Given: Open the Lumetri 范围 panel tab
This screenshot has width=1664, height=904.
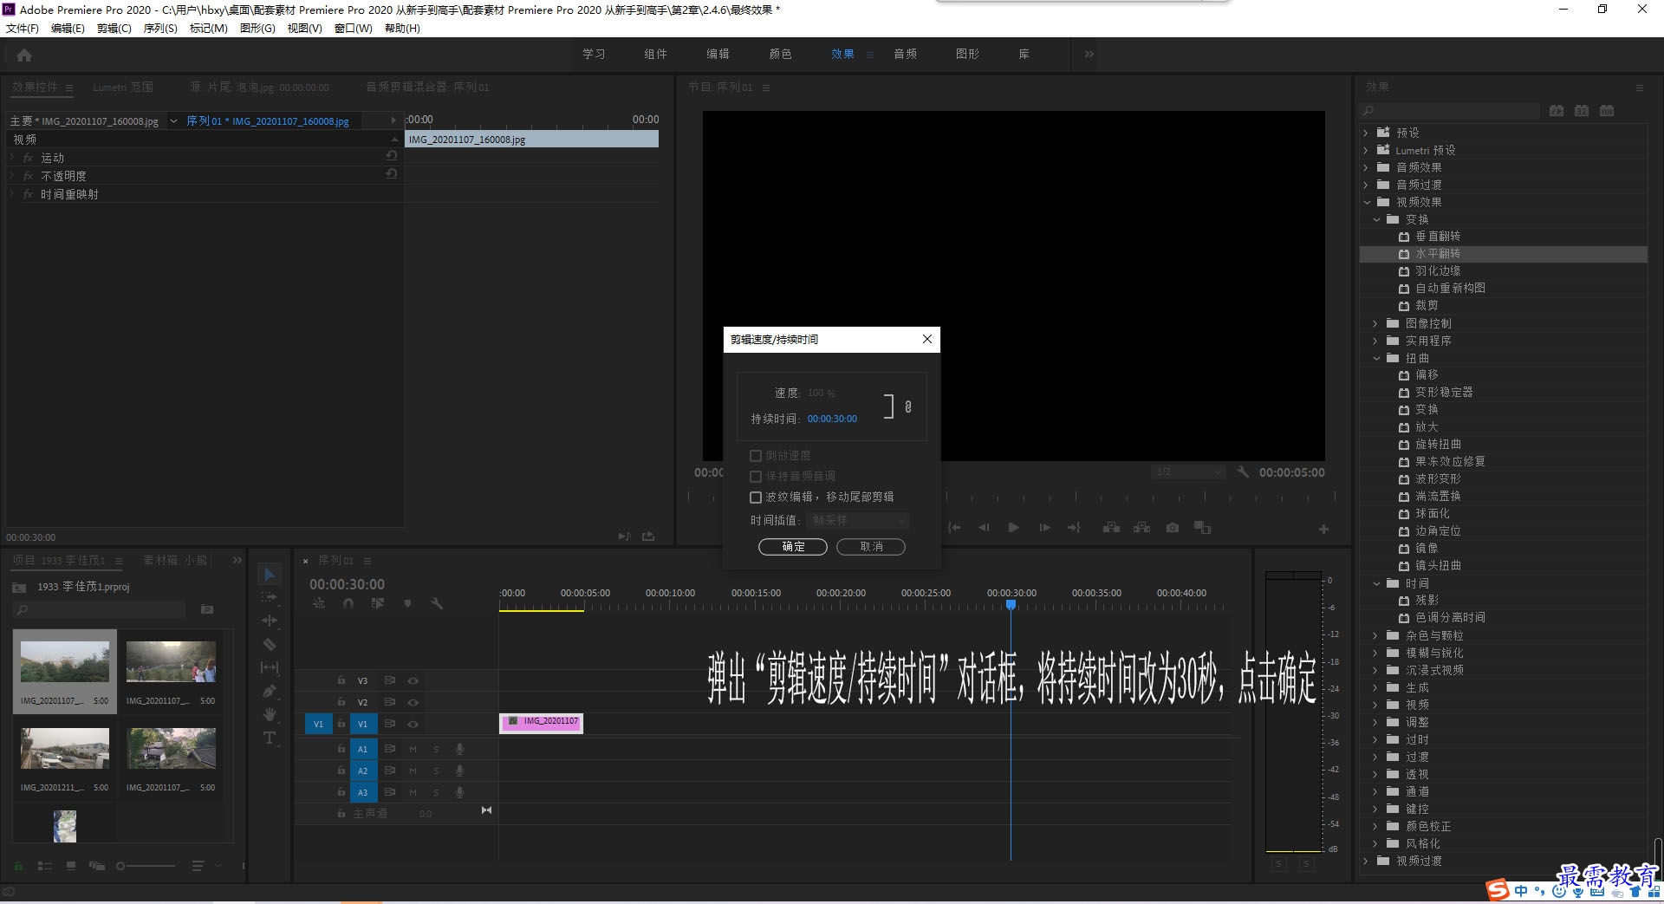Looking at the screenshot, I should [123, 87].
